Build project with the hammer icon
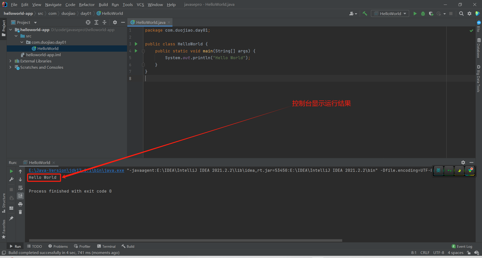Image resolution: width=482 pixels, height=258 pixels. click(365, 14)
